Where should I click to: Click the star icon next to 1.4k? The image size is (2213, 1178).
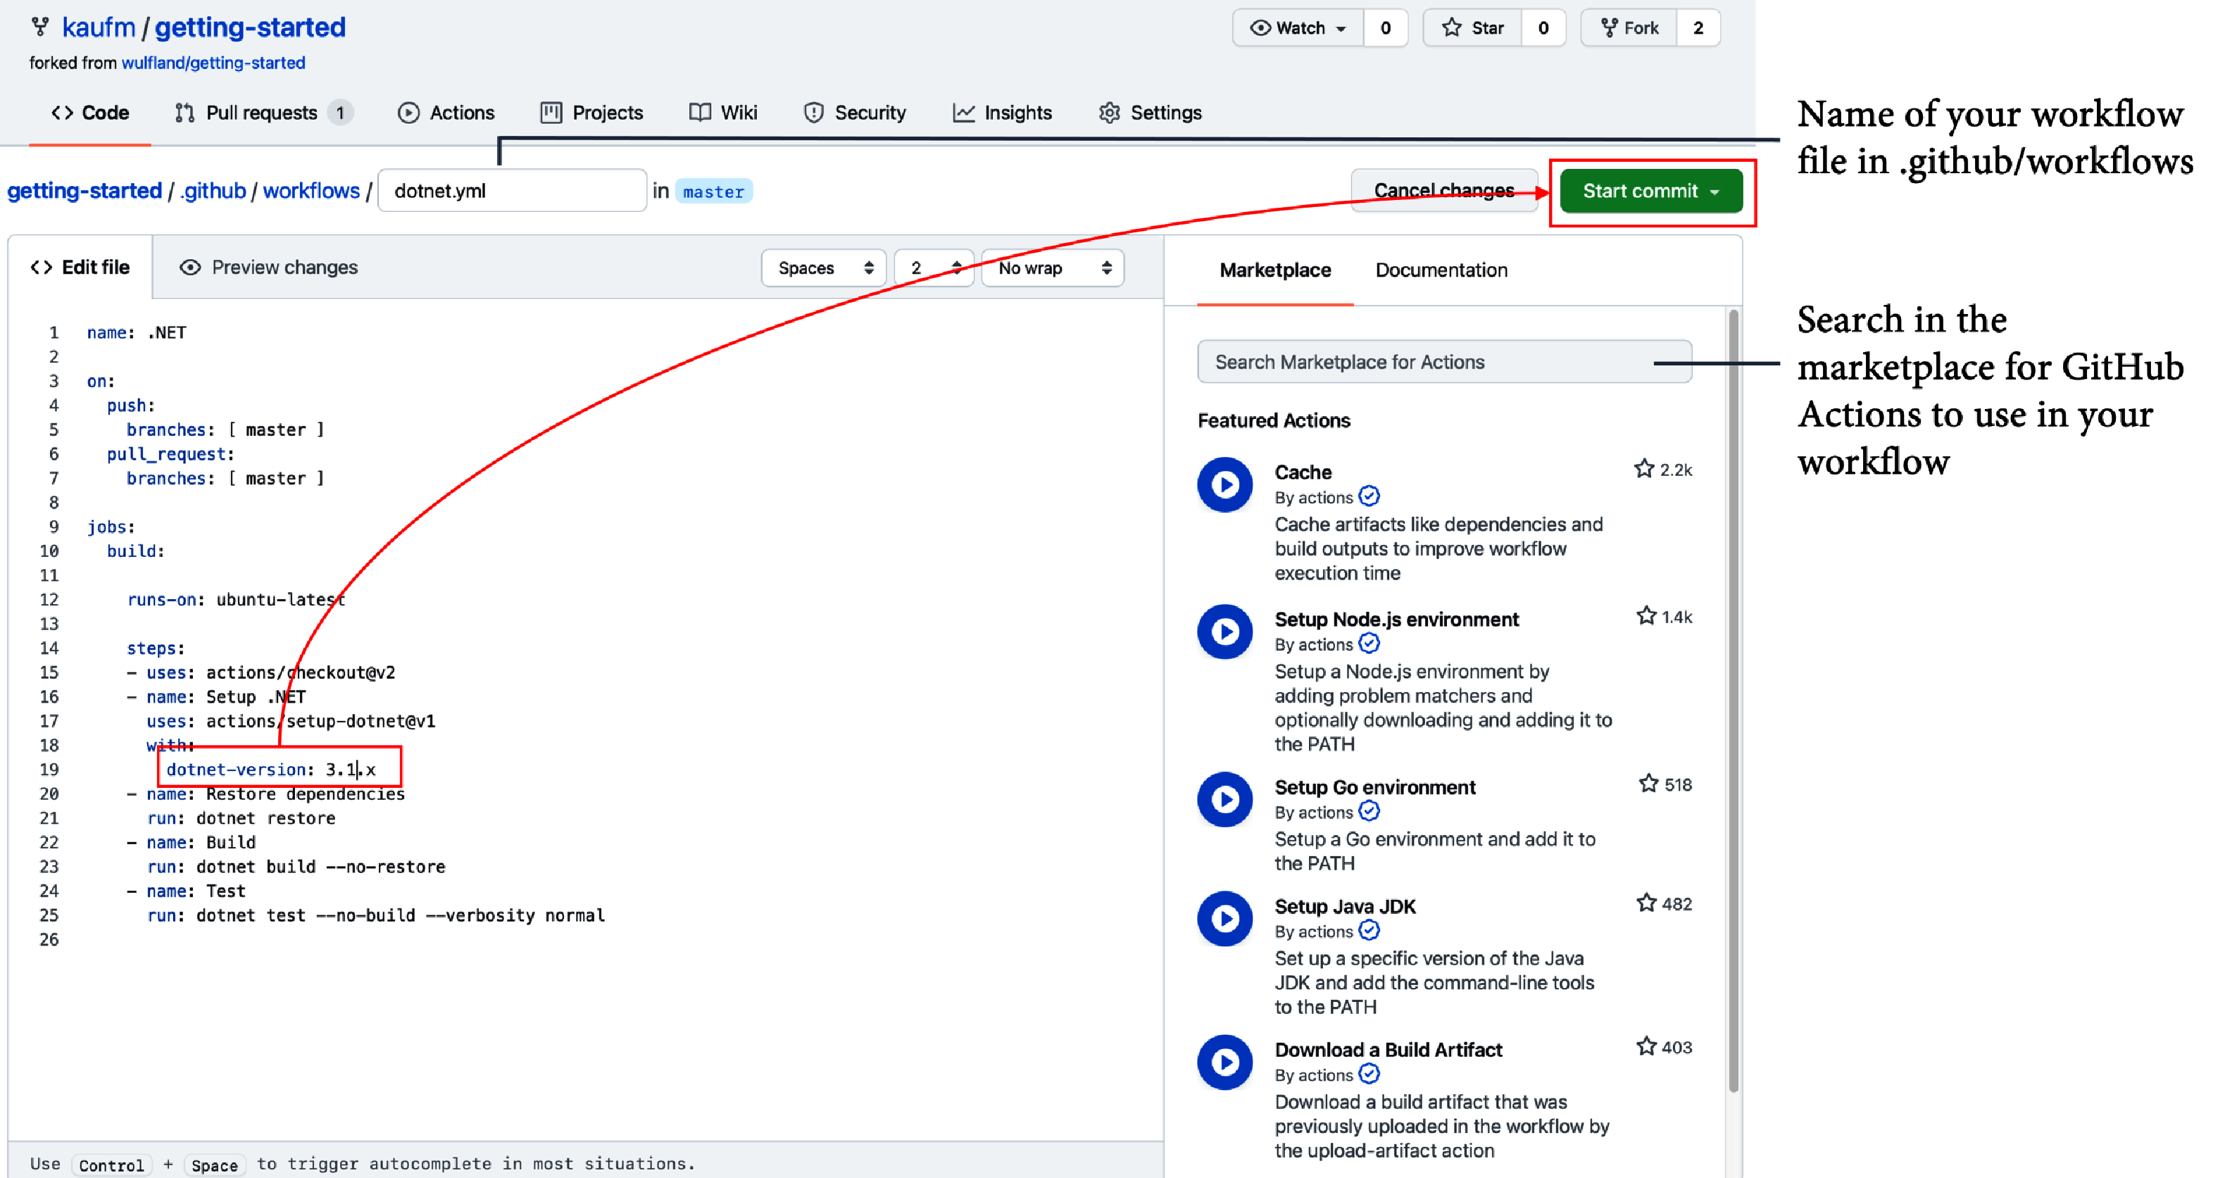(1645, 615)
